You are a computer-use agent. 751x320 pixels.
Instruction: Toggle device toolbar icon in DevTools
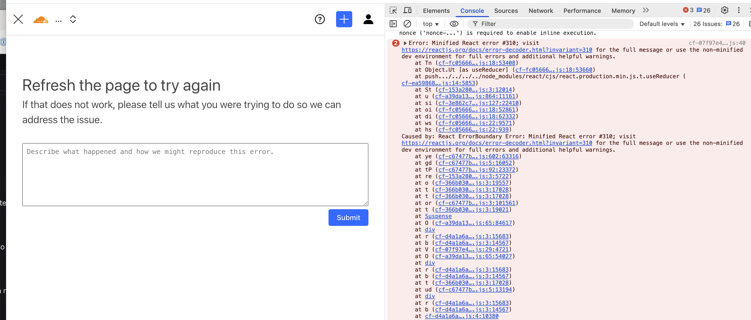pyautogui.click(x=407, y=11)
